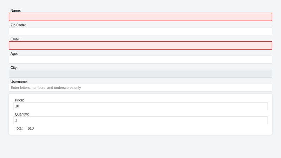Click the "Age:" label
Screen dimensions: 281x158
(14, 54)
